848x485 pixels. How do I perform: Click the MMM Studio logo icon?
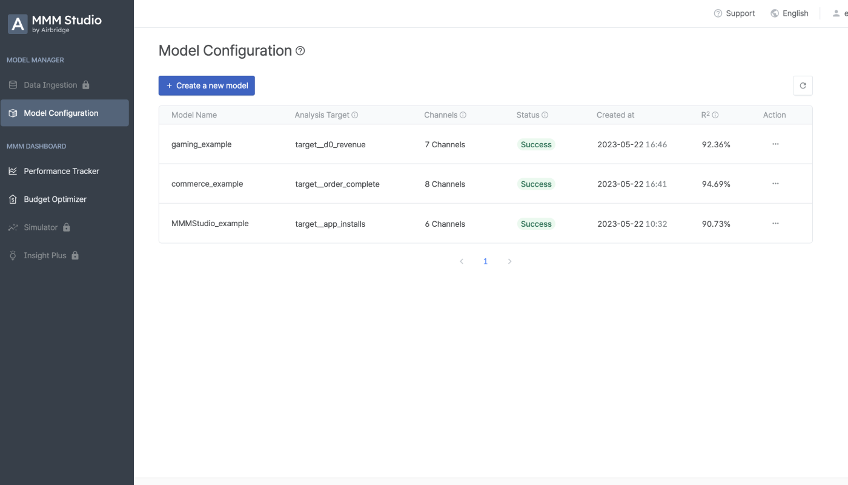(x=18, y=24)
